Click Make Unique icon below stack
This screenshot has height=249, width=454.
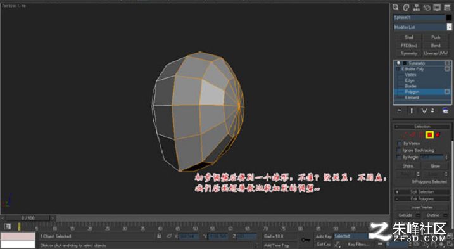point(424,111)
